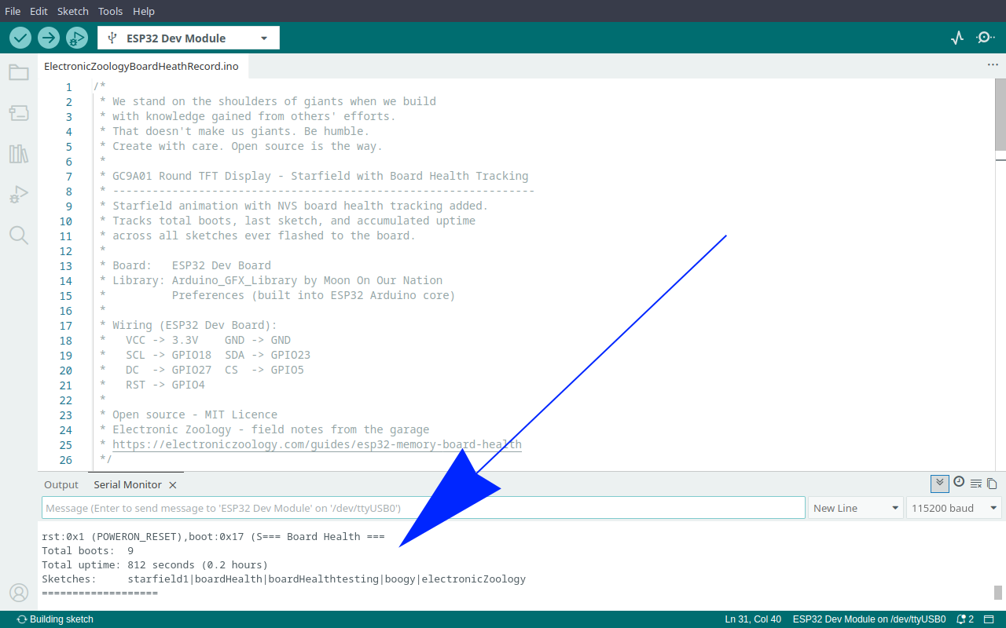Open the ESP32 Dev Module board selector
This screenshot has height=628, width=1006.
pyautogui.click(x=189, y=38)
